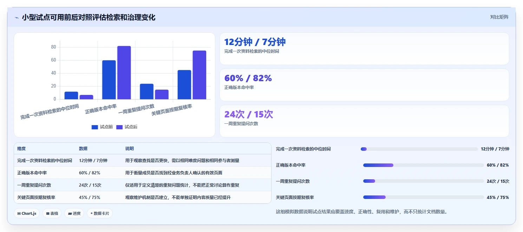Click the 24次 / 15次 data card
The width and height of the screenshot is (523, 232).
click(364, 121)
